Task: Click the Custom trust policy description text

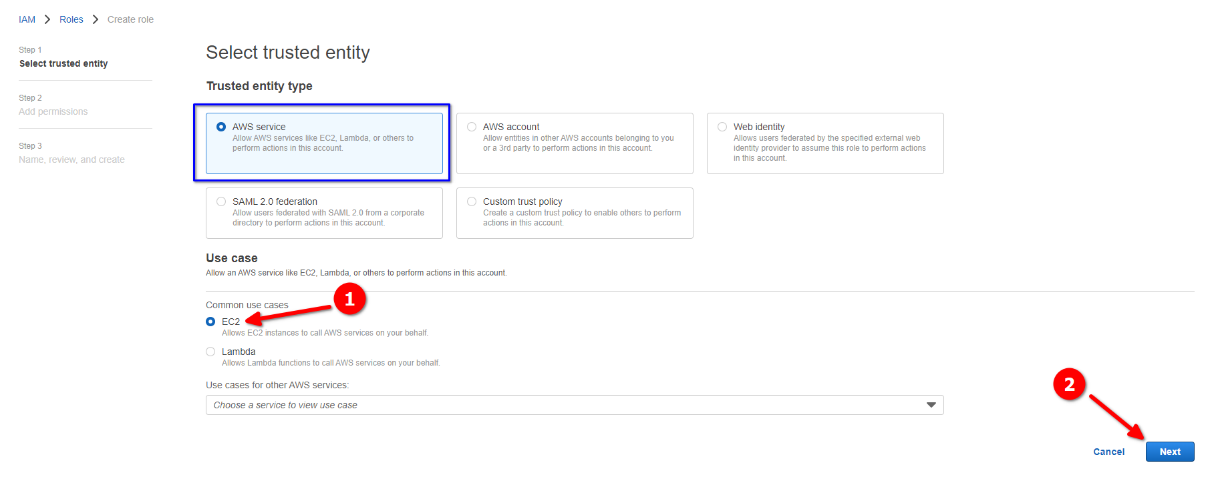Action: (x=582, y=217)
